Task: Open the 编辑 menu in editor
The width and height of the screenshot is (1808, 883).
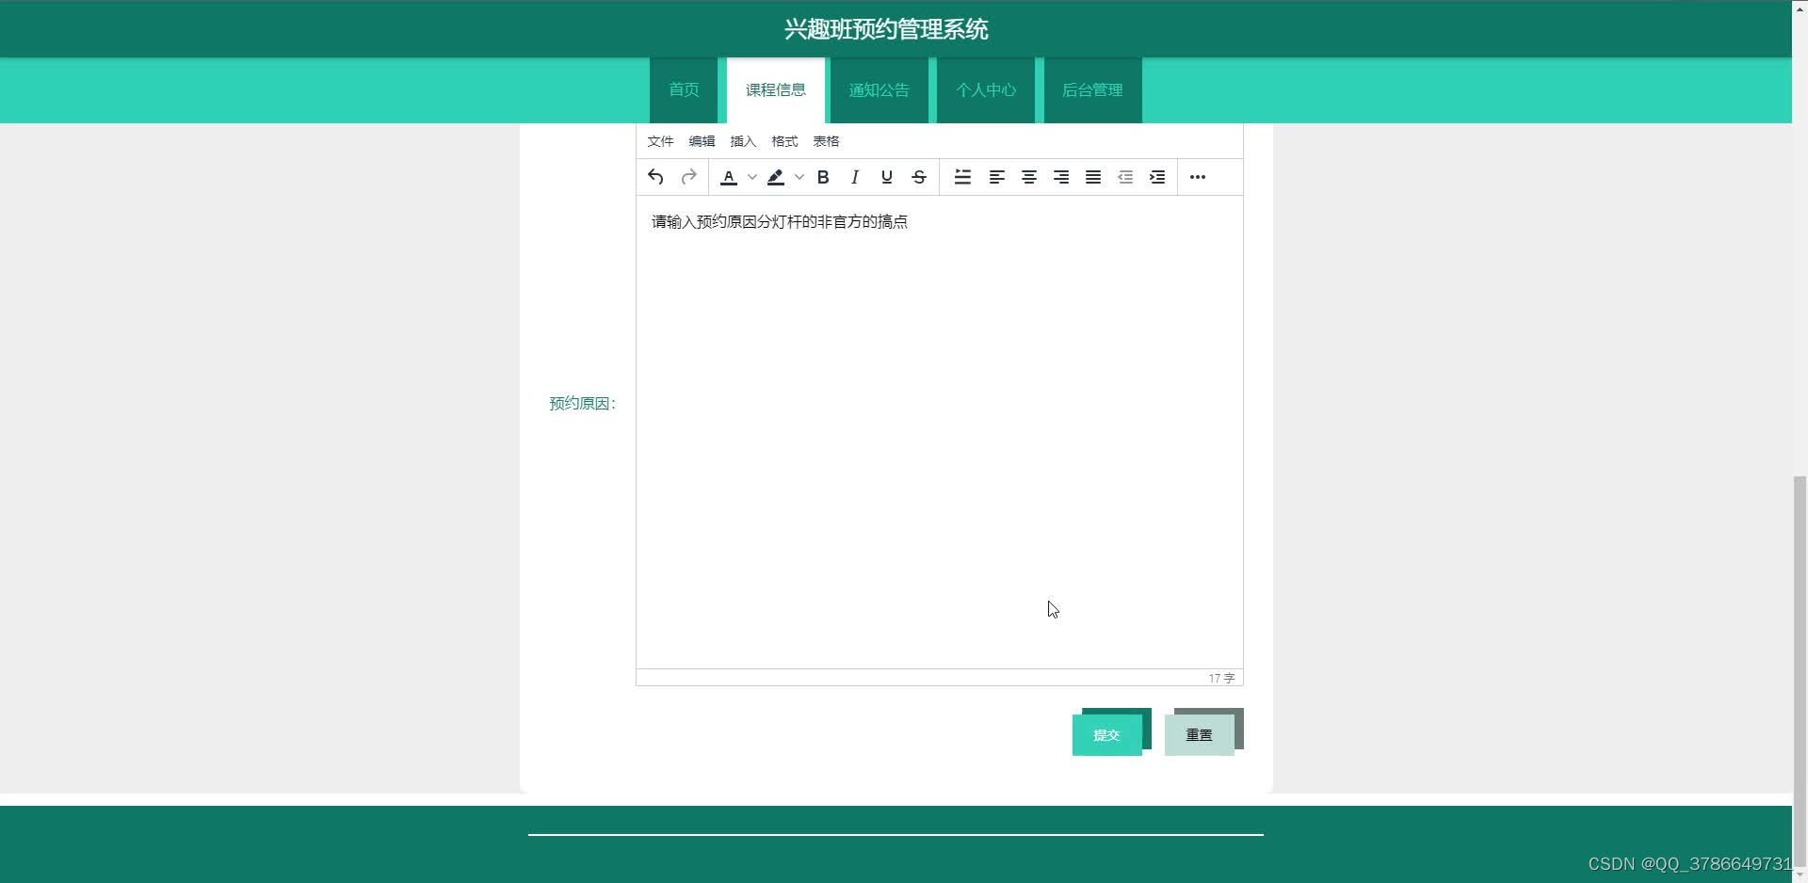Action: 702,141
